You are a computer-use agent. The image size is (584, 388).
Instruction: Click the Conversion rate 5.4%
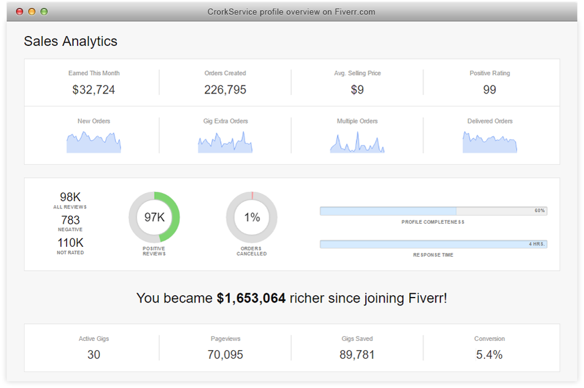click(x=489, y=354)
